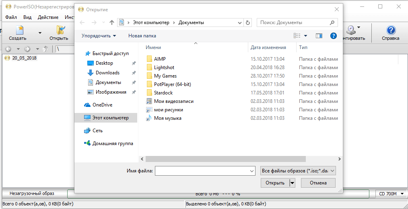Open the Вид menu in PowerISO

27,17
